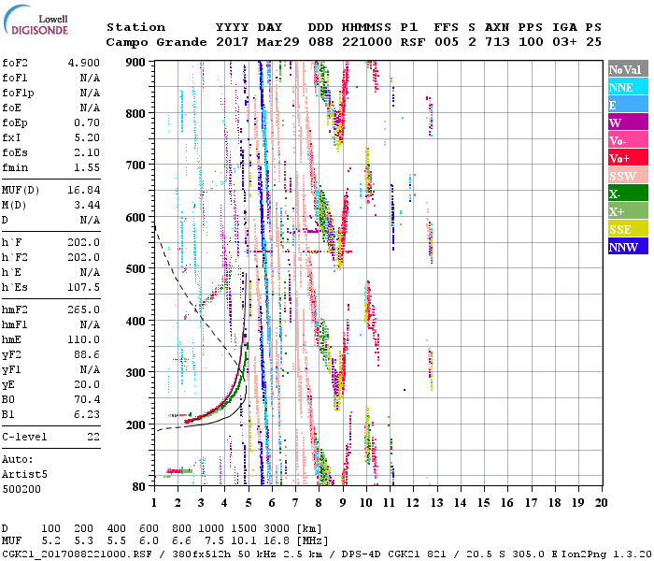Select the Vo- legend color box
Screen dimensions: 654x561
tap(627, 140)
